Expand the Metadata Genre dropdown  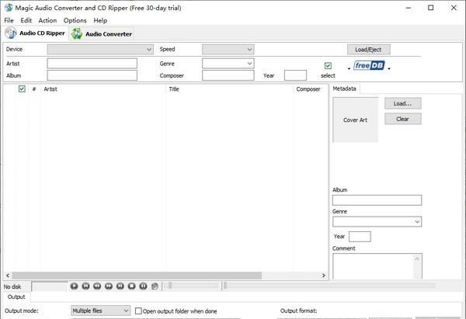pos(377,221)
